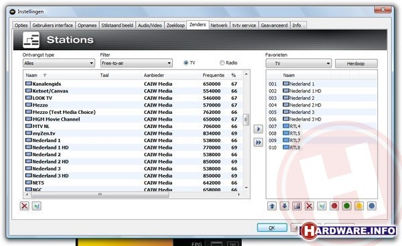
Task: Switch to the Stilstaand beeld tab
Action: (117, 25)
